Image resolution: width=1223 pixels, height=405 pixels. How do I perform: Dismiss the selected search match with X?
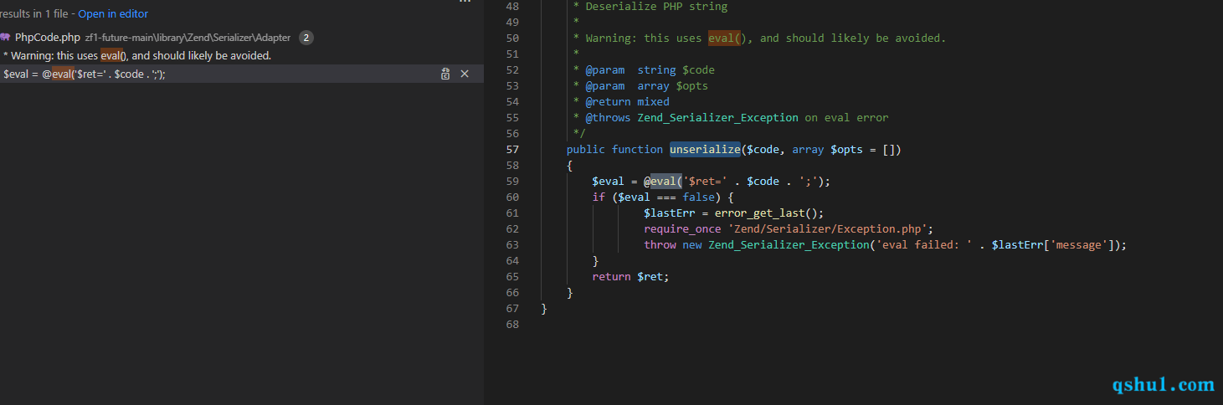point(465,74)
